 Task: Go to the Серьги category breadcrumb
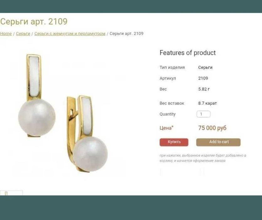23,34
